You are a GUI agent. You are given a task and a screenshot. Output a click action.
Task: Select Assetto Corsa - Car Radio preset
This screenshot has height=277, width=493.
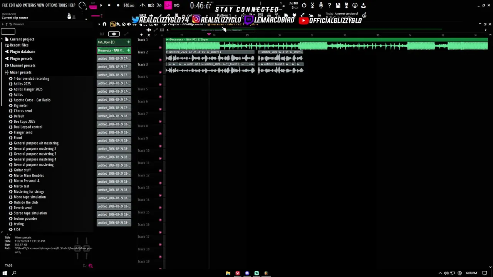click(x=32, y=100)
